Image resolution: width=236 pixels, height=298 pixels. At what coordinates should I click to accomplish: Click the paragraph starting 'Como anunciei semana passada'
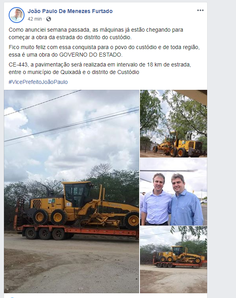pyautogui.click(x=96, y=34)
